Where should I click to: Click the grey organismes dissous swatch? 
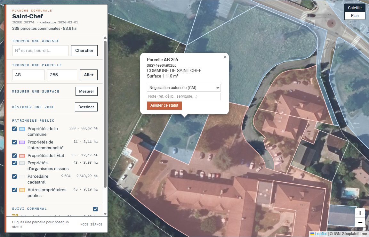22,163
